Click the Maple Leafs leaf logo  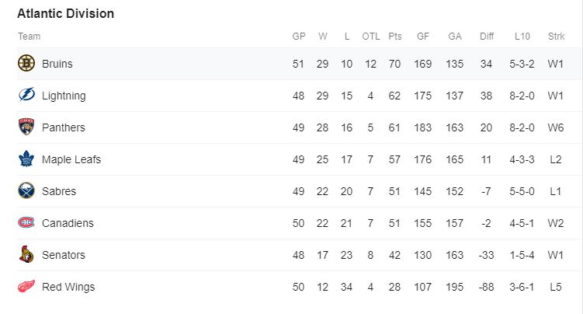tap(26, 159)
